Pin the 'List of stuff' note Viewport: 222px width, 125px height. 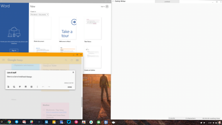[73, 72]
